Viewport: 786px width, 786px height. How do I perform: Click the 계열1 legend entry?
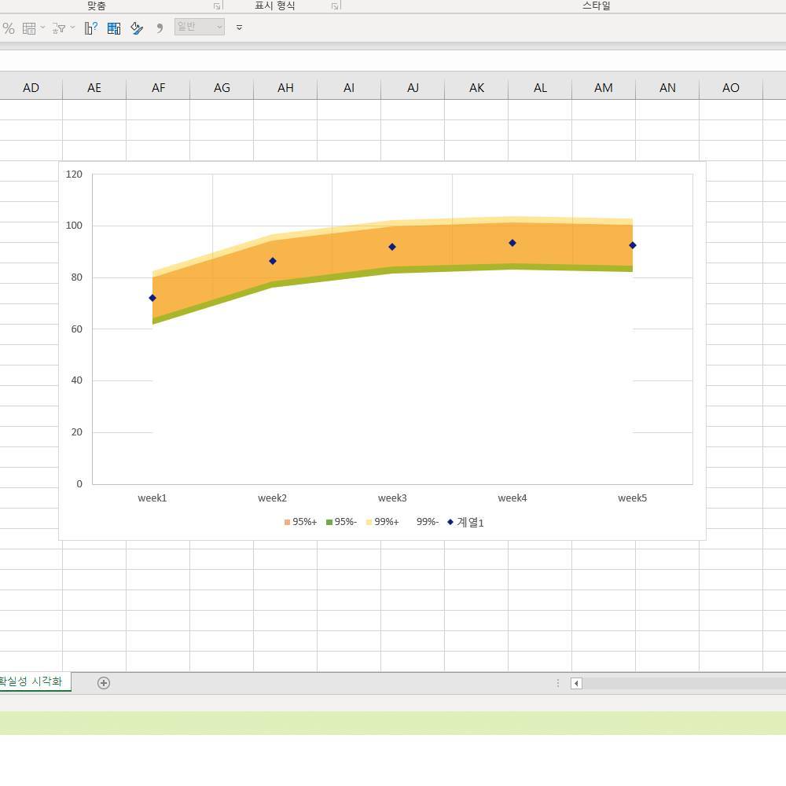coord(465,523)
